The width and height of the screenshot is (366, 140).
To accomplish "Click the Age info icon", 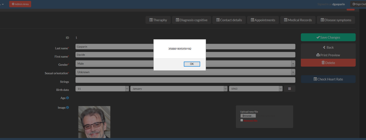I will 67,98.
